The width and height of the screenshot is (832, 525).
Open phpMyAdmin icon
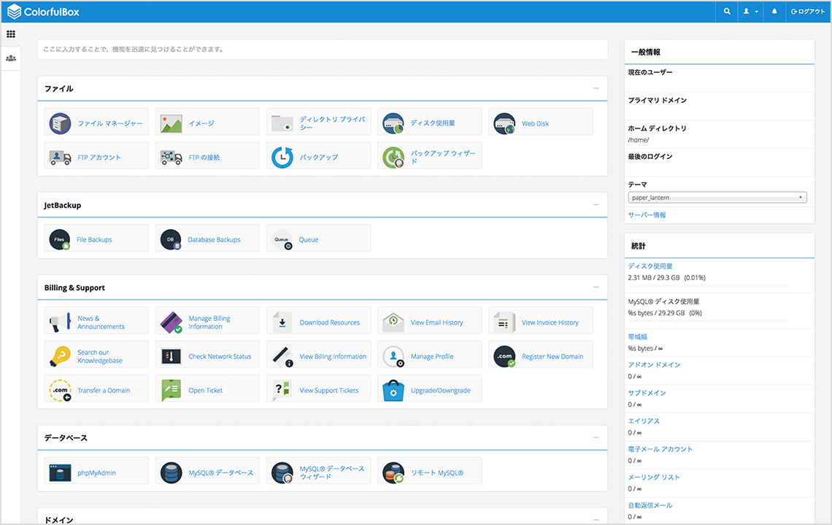60,472
